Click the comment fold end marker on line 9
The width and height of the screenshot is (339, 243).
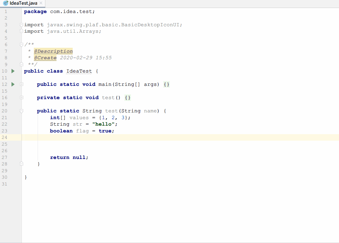(x=21, y=64)
